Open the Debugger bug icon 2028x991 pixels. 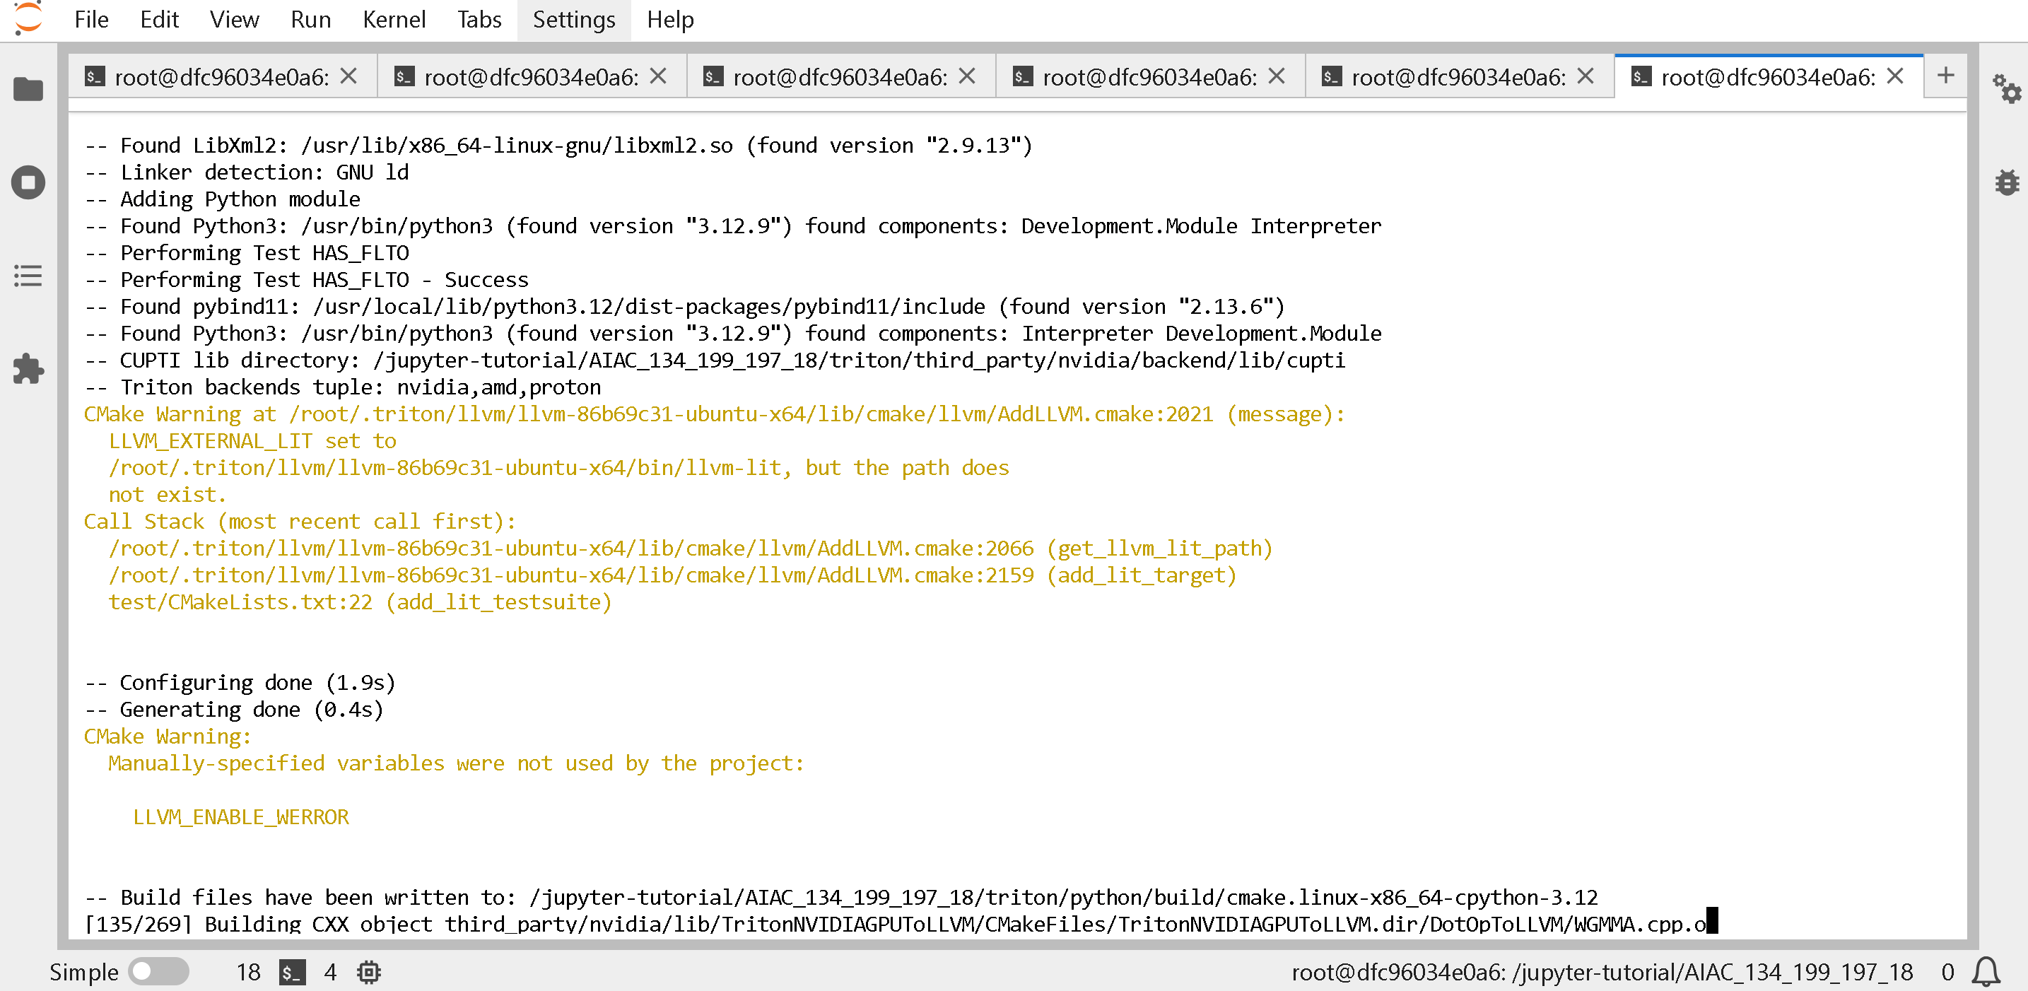pos(2006,182)
